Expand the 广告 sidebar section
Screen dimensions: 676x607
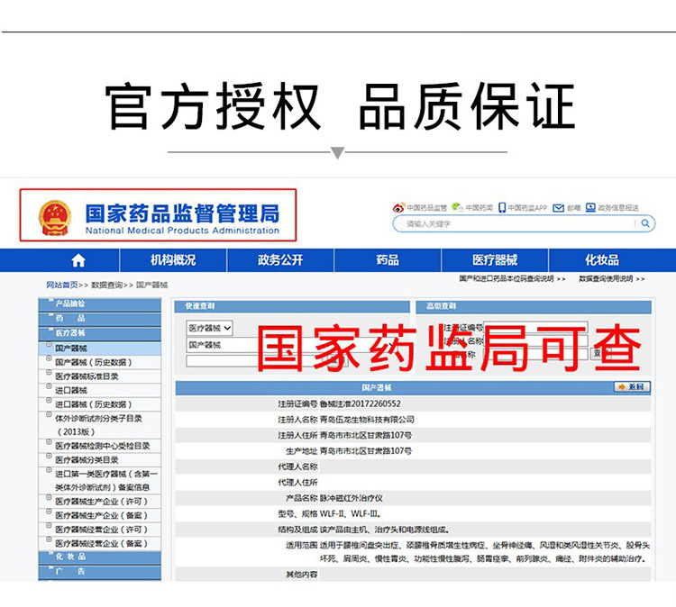(99, 571)
